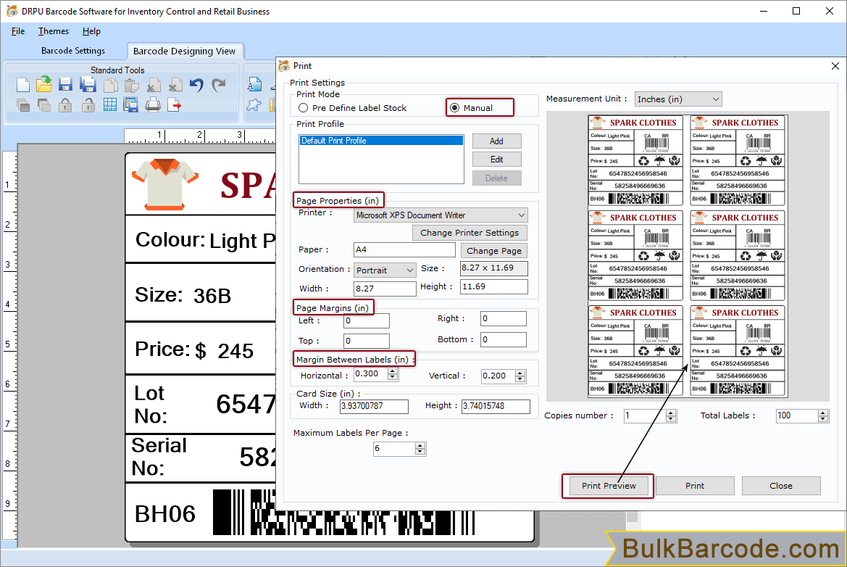This screenshot has height=567, width=847.
Task: Click the New document icon
Action: tap(23, 85)
